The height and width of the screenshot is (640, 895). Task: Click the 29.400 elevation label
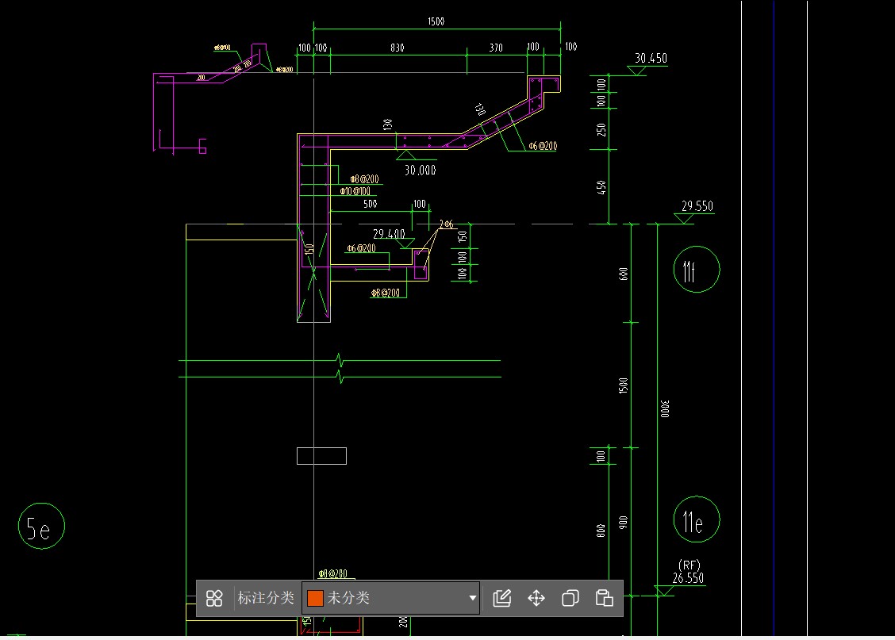(x=389, y=234)
